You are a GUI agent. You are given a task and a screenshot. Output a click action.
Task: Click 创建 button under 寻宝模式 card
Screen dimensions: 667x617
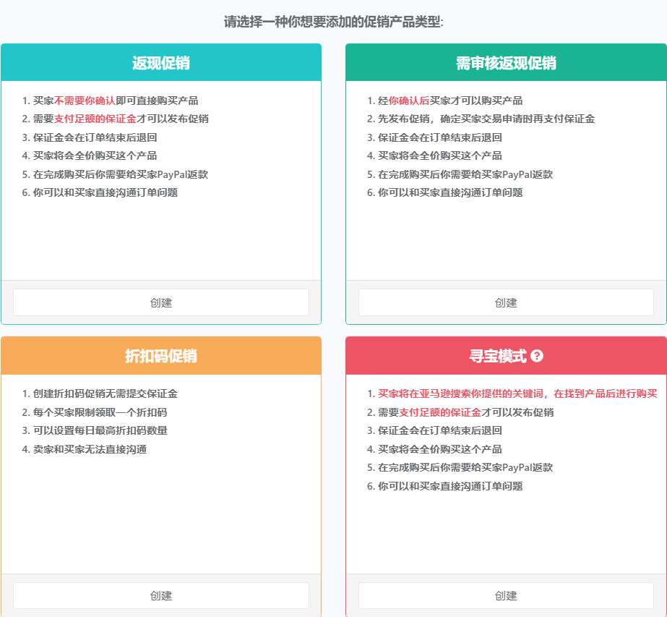[506, 595]
